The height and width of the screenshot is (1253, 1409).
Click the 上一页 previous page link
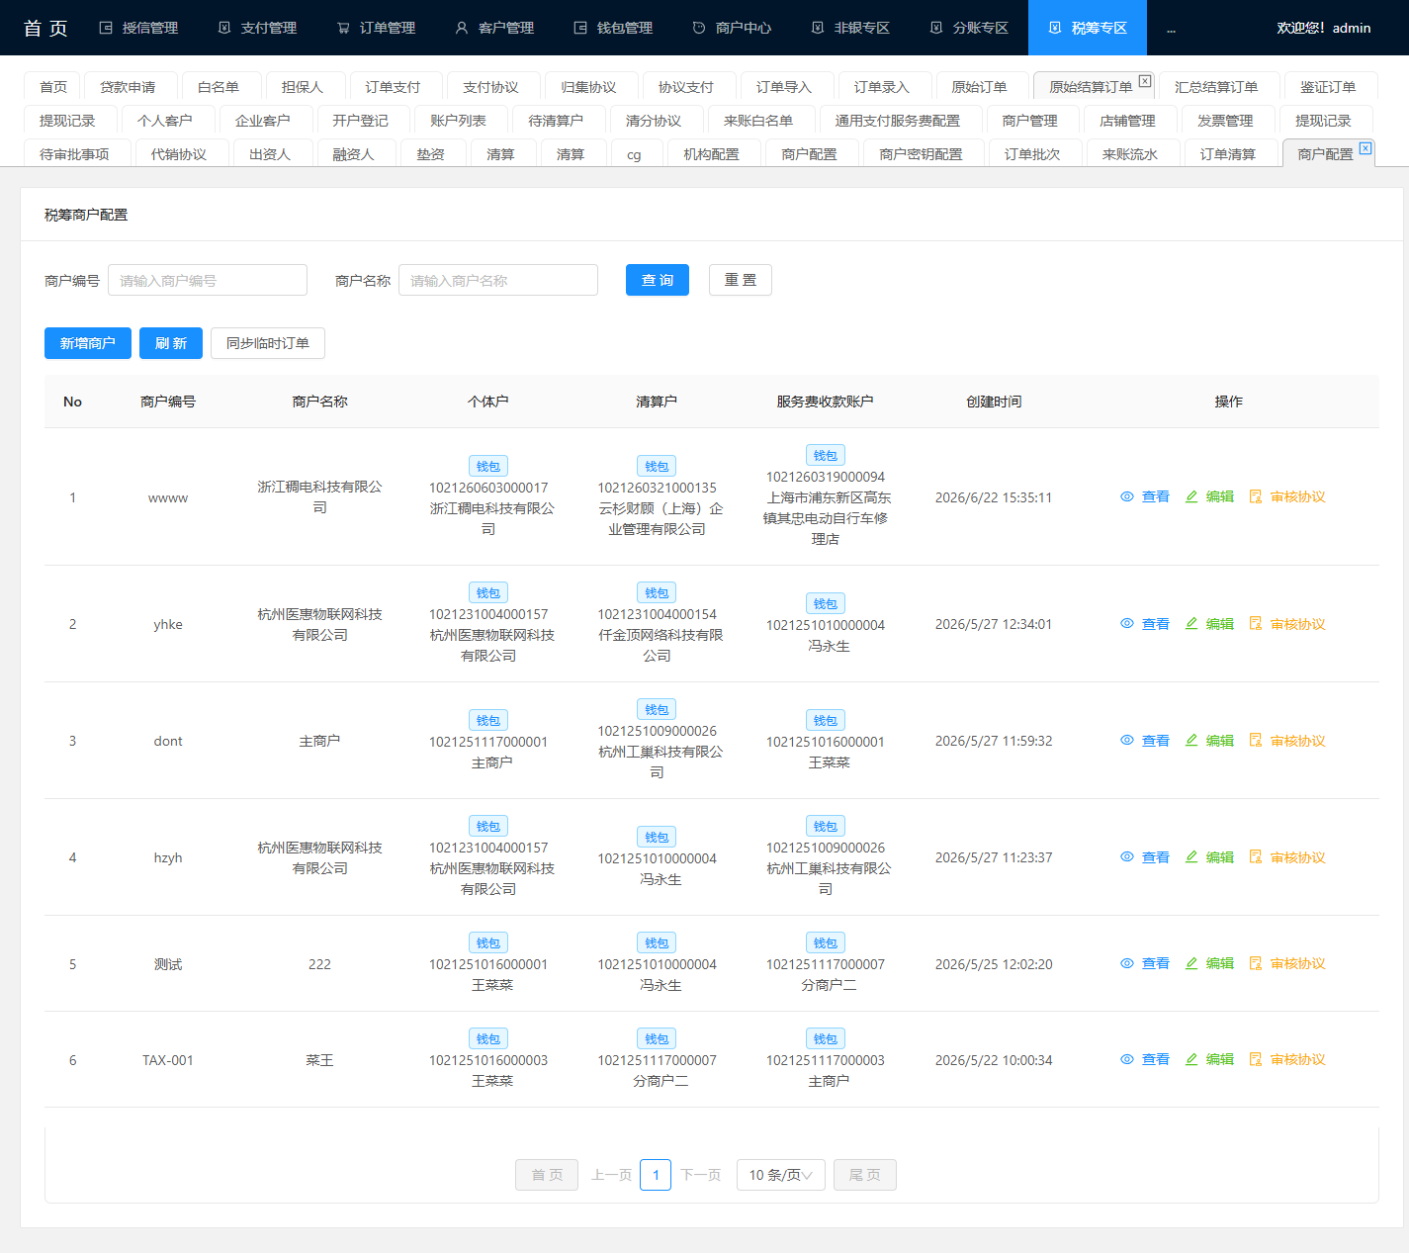(612, 1175)
